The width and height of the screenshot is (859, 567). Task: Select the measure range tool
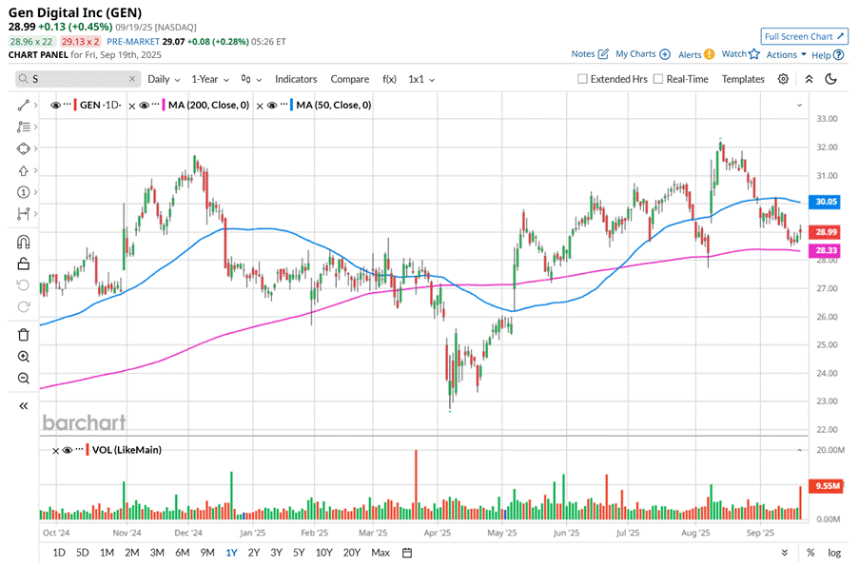[x=23, y=214]
